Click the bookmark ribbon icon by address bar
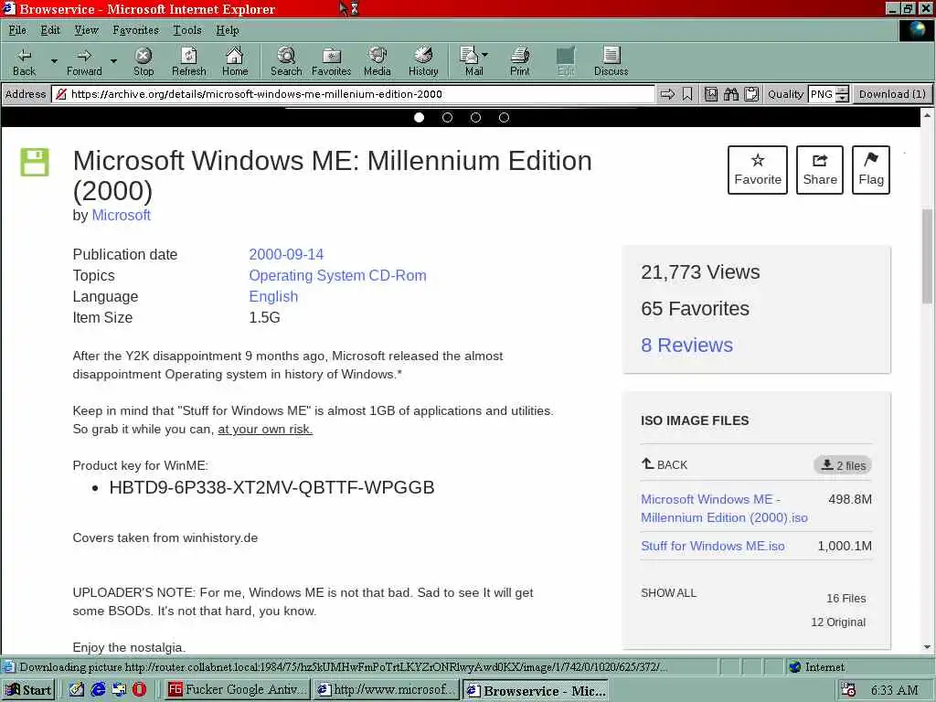 [x=687, y=94]
